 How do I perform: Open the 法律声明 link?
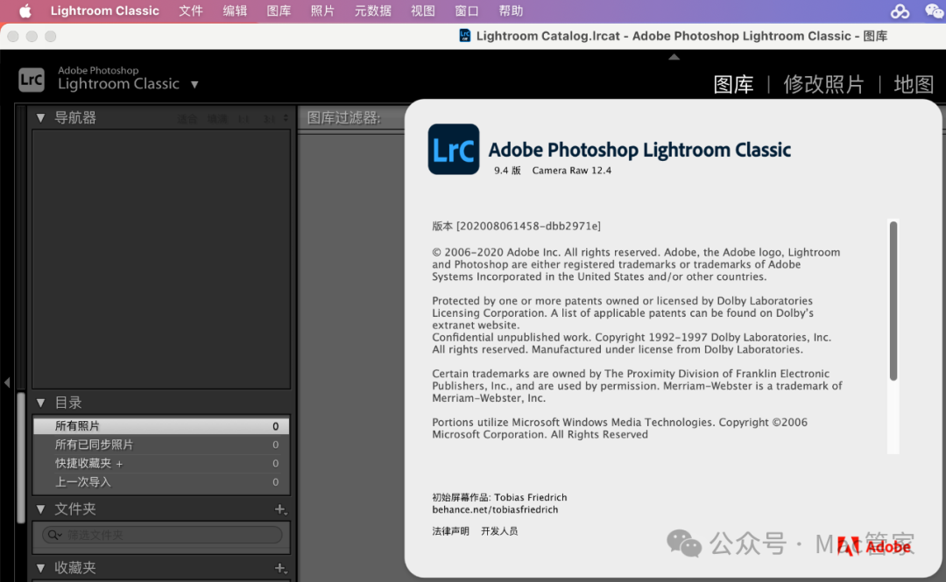click(x=450, y=530)
